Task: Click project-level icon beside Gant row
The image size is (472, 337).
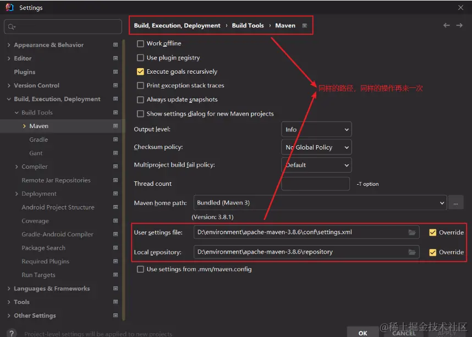Action: point(116,153)
